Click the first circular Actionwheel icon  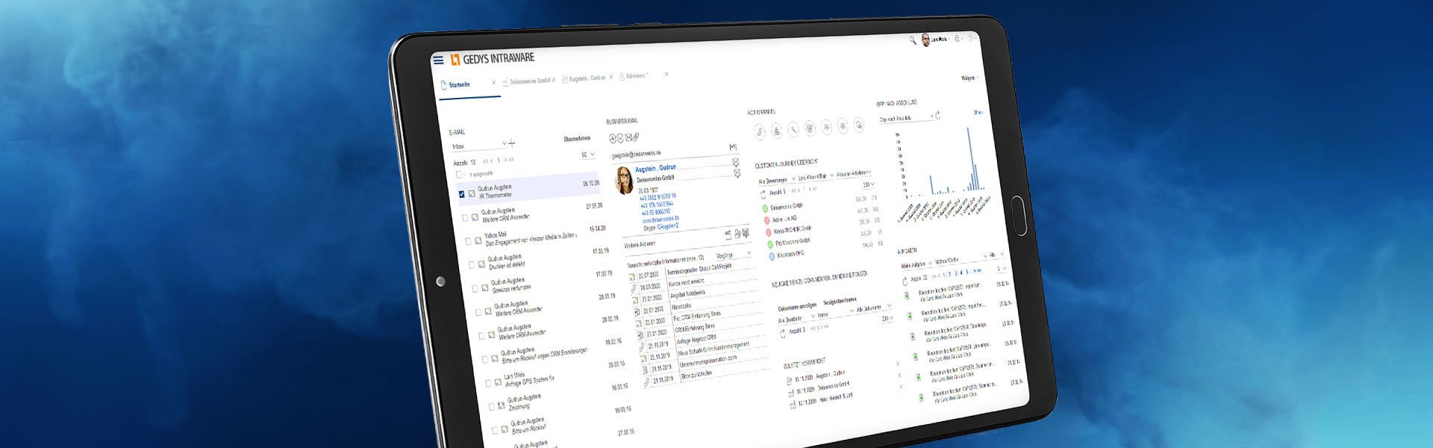pos(760,132)
